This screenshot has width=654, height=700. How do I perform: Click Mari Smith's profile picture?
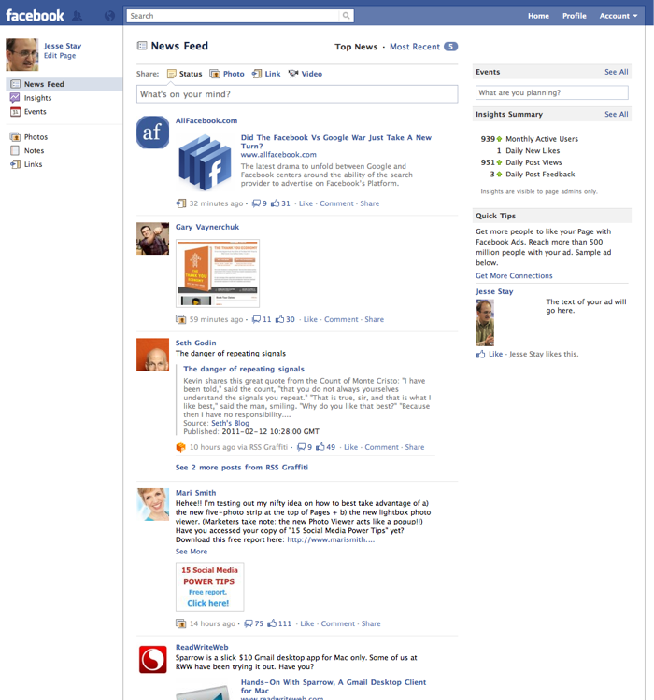tap(153, 504)
